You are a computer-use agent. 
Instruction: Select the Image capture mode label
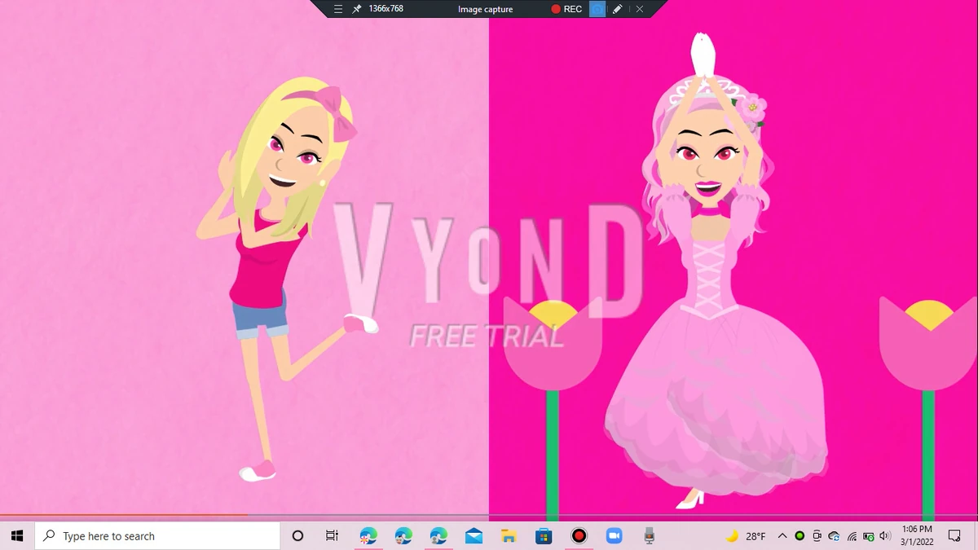tap(485, 9)
